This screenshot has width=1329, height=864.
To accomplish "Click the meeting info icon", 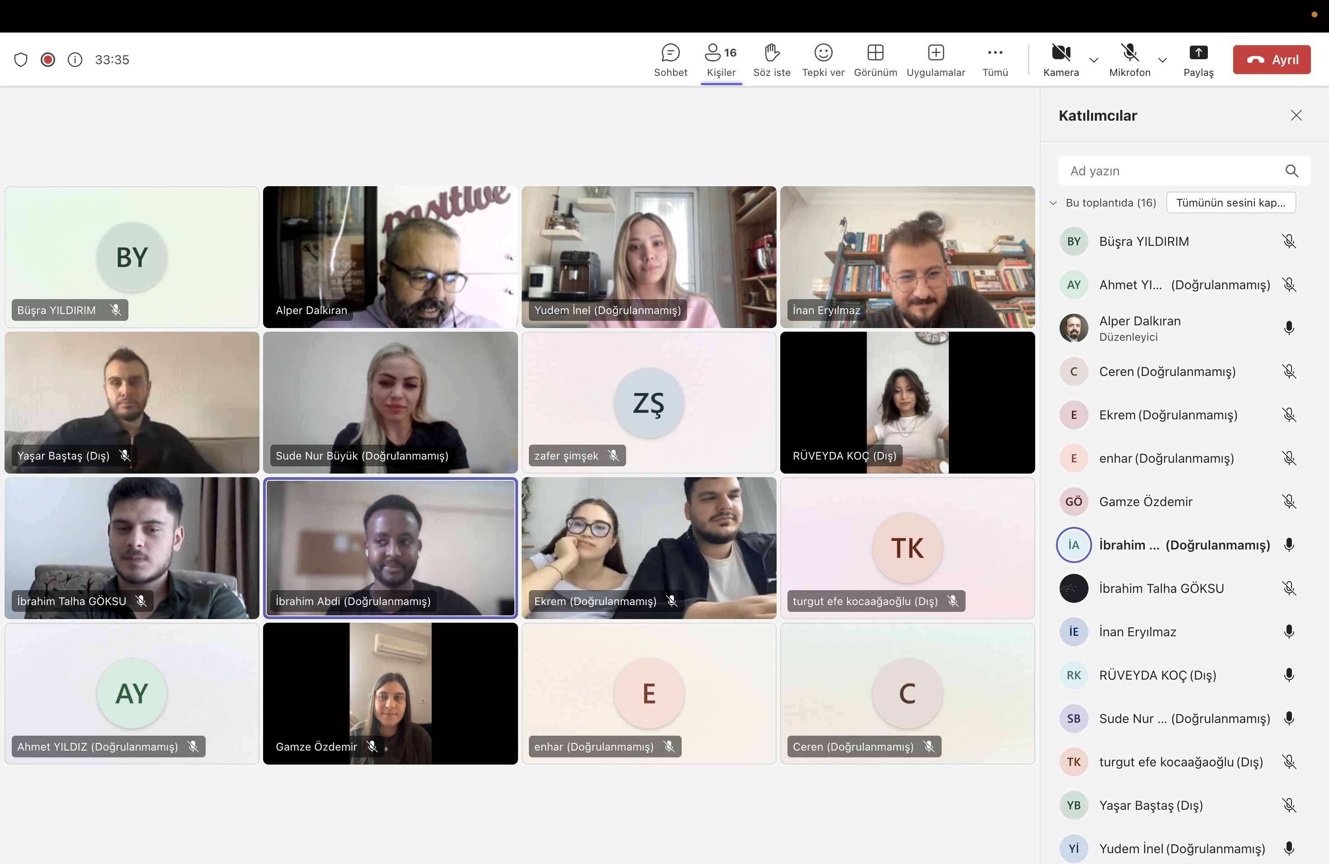I will tap(75, 60).
